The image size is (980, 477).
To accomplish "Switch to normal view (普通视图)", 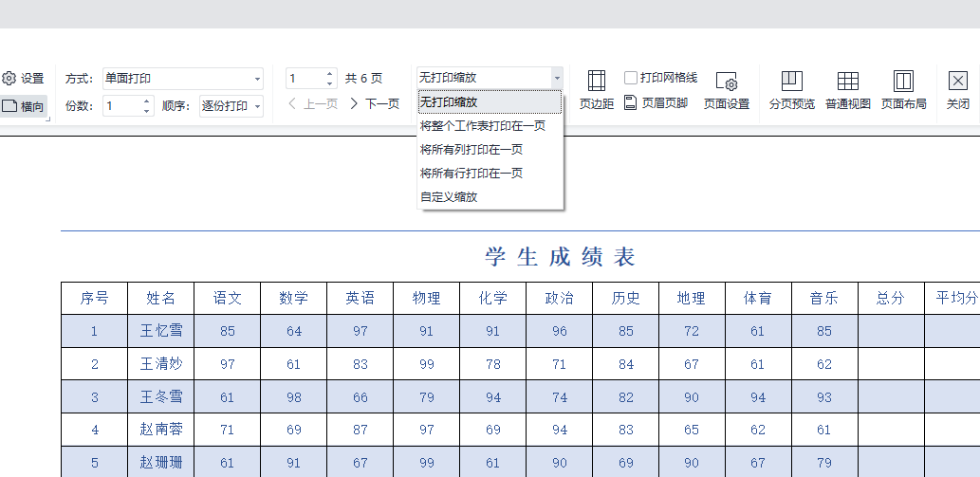I will [x=847, y=91].
